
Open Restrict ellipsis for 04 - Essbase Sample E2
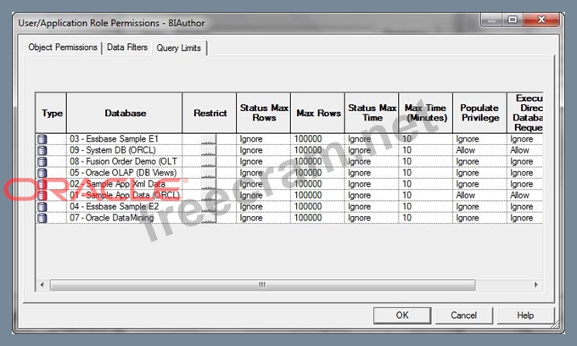(x=209, y=207)
